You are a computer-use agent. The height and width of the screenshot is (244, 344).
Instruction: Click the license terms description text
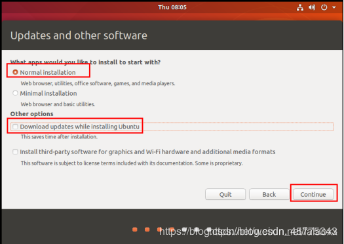coord(132,163)
